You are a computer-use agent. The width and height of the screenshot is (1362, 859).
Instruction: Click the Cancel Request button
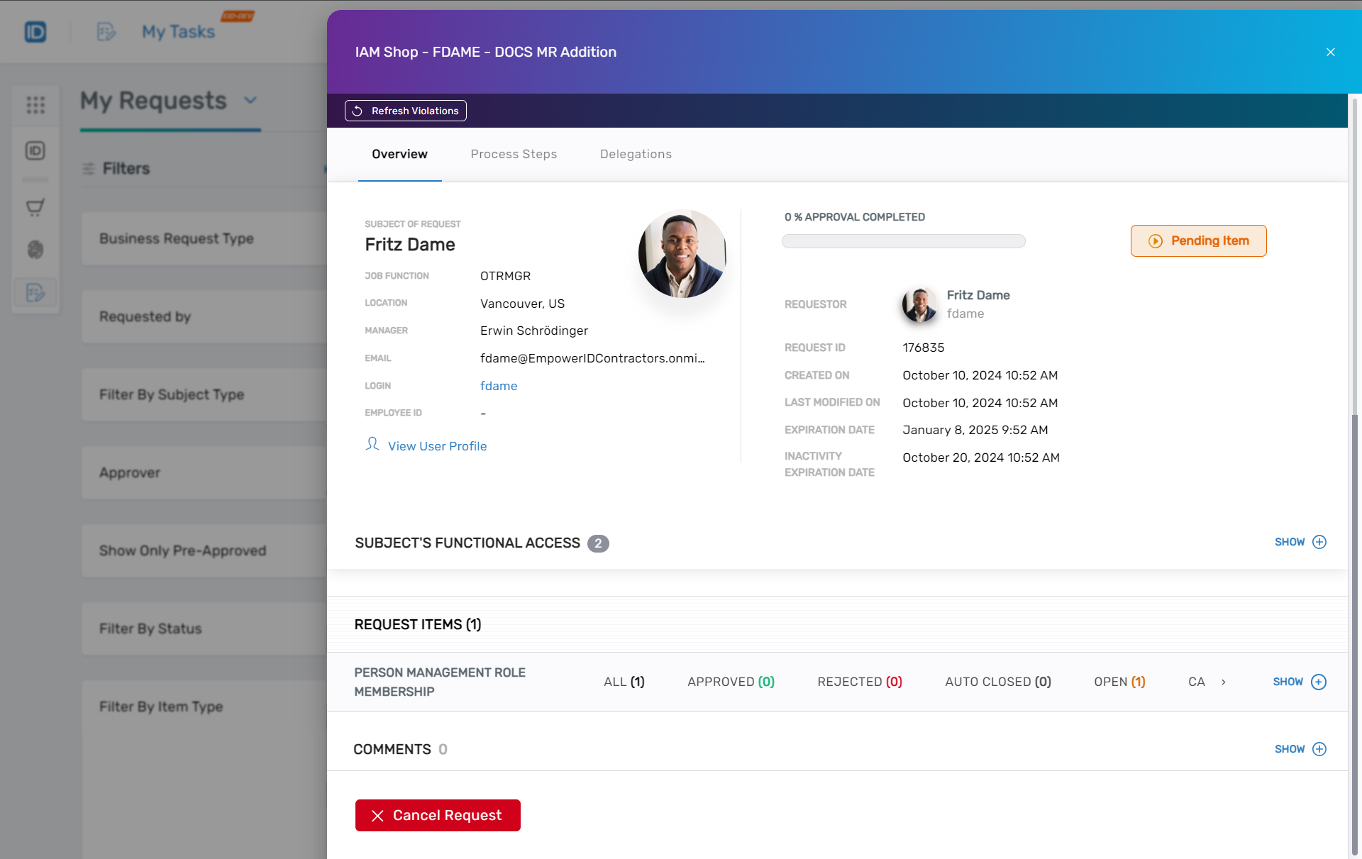(437, 815)
